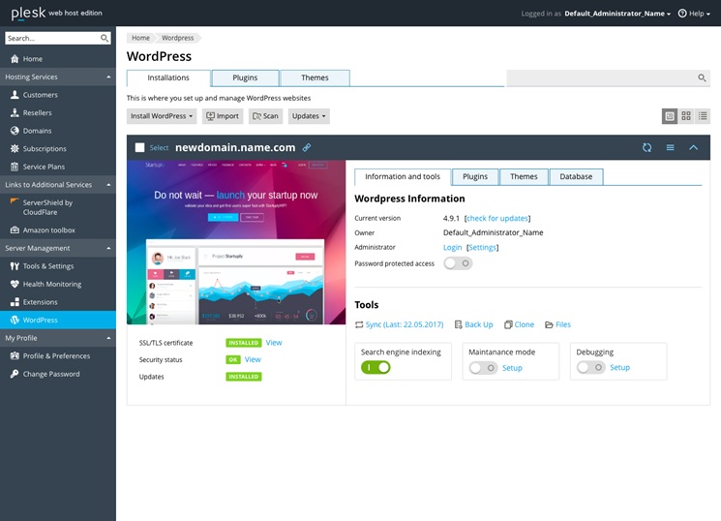Click the administrator Login link
721x521 pixels.
[x=453, y=248]
